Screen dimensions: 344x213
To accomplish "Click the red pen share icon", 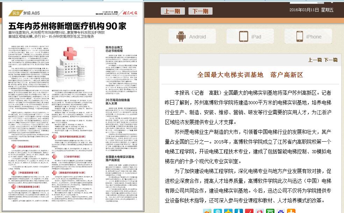I will [x=249, y=211].
